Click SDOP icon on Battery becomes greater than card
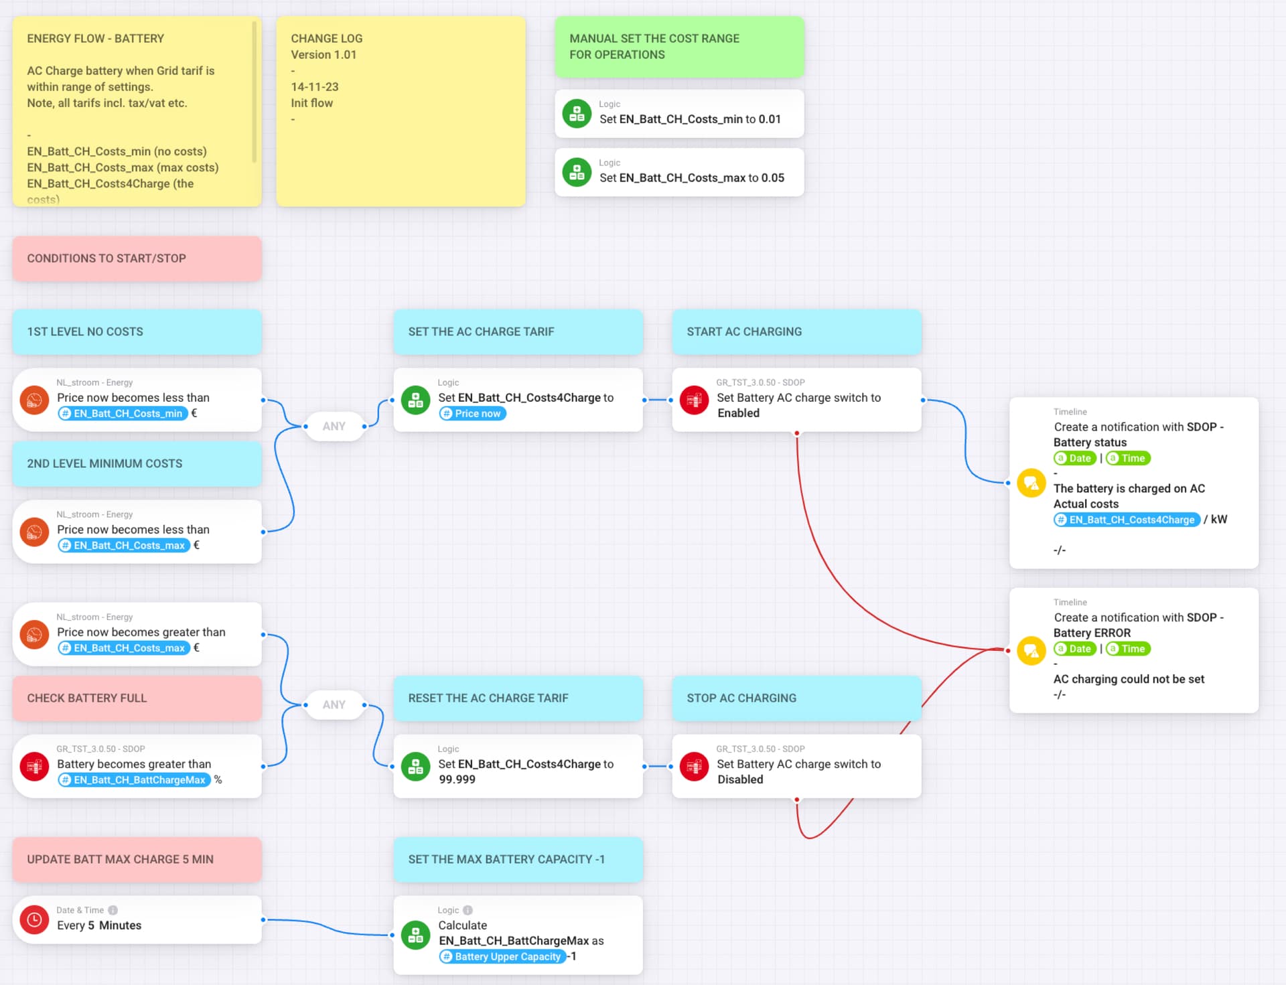The image size is (1286, 985). click(x=34, y=766)
